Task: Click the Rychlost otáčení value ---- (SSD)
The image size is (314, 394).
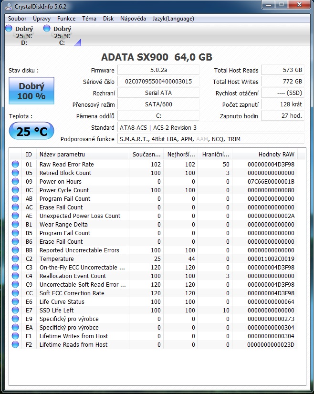Action: pos(283,93)
